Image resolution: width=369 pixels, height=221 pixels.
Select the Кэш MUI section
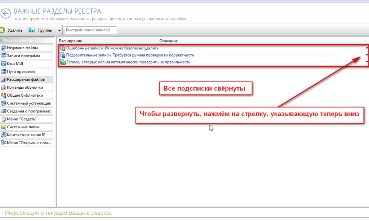pyautogui.click(x=26, y=64)
